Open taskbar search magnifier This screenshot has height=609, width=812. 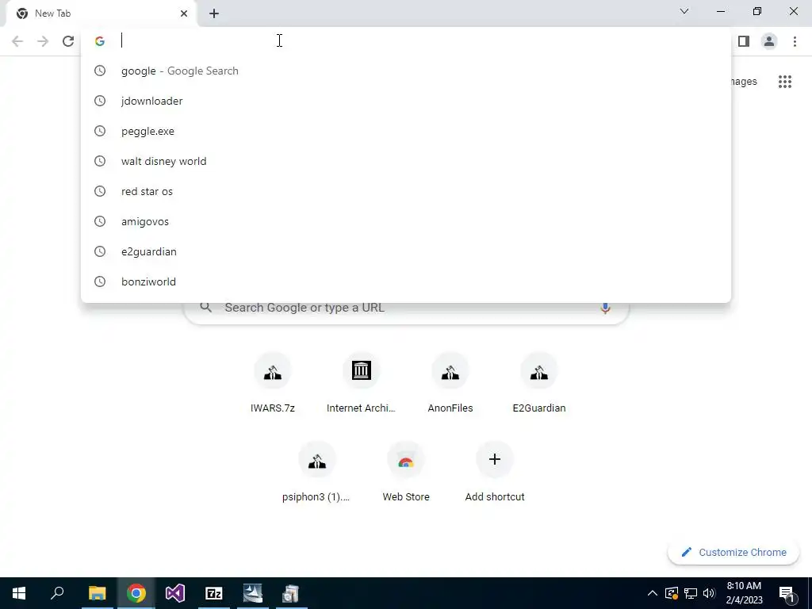pyautogui.click(x=57, y=593)
